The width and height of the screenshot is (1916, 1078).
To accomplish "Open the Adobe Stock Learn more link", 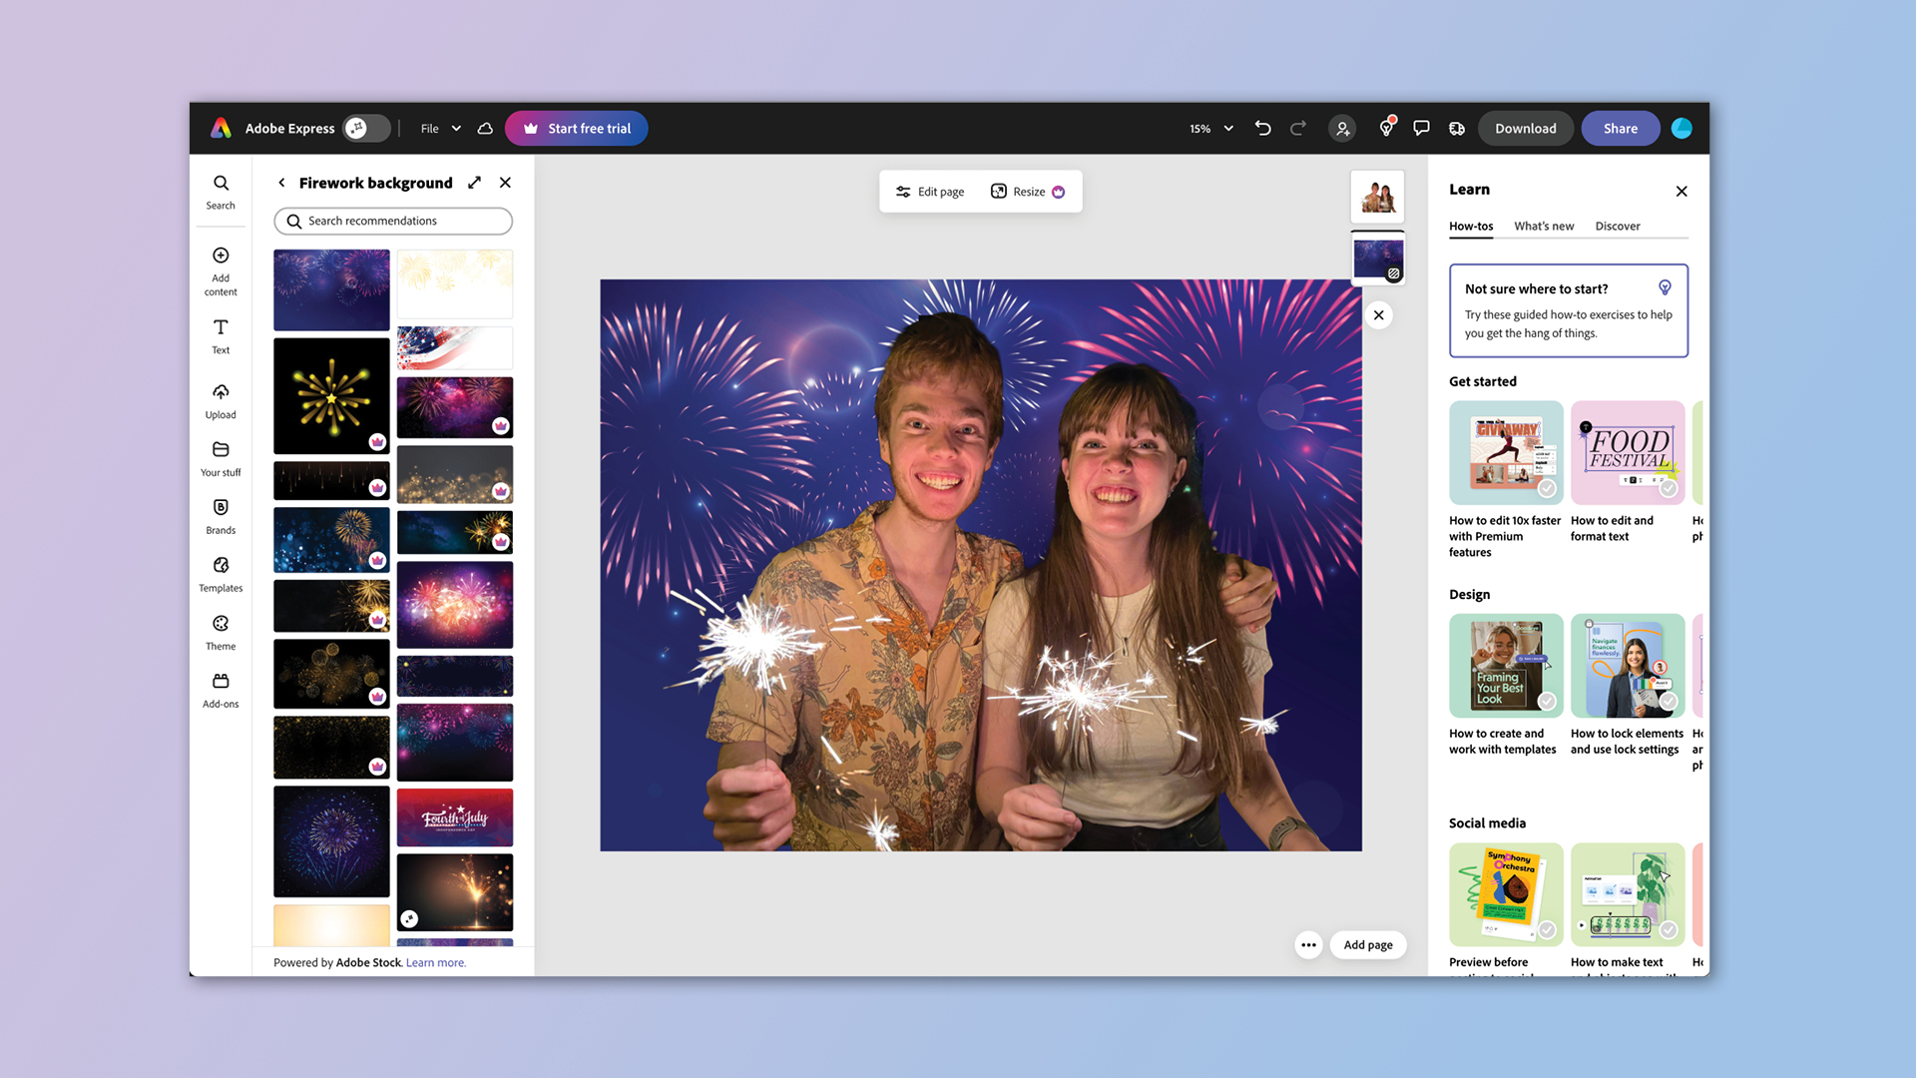I will coord(435,961).
